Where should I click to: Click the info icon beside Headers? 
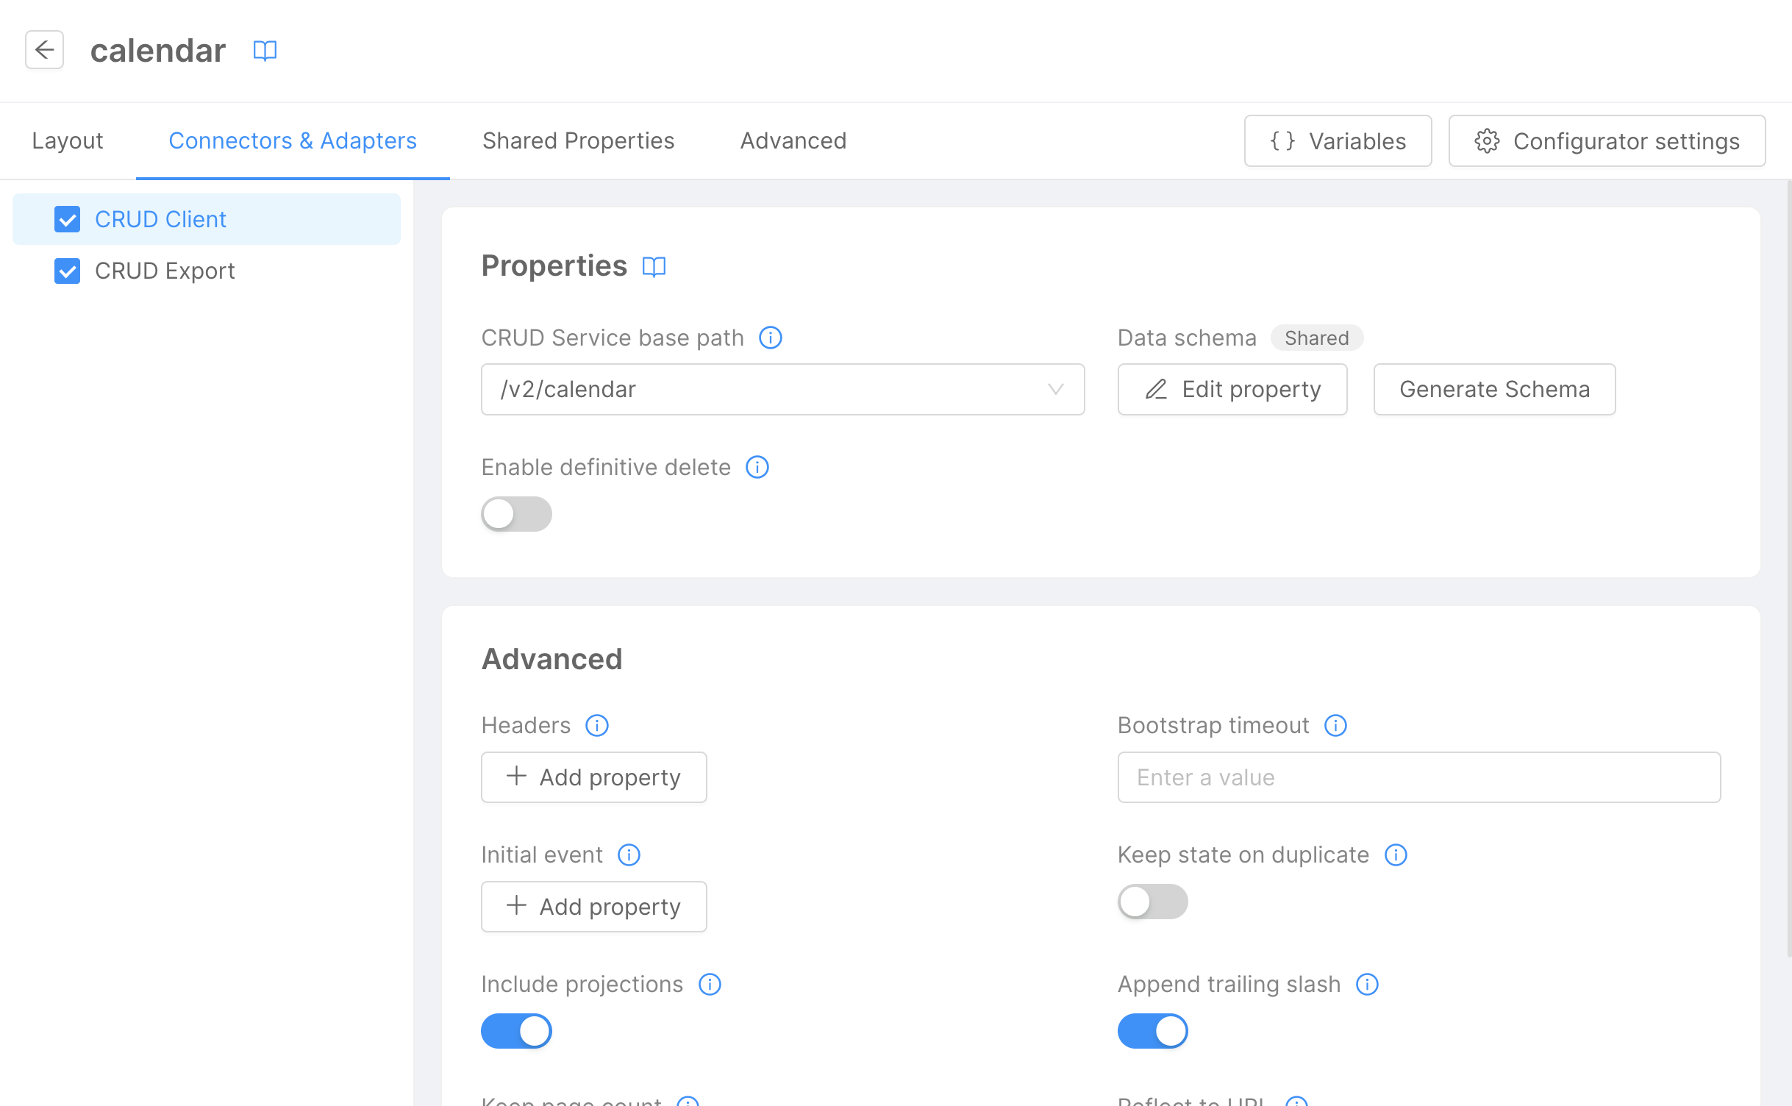(x=597, y=726)
